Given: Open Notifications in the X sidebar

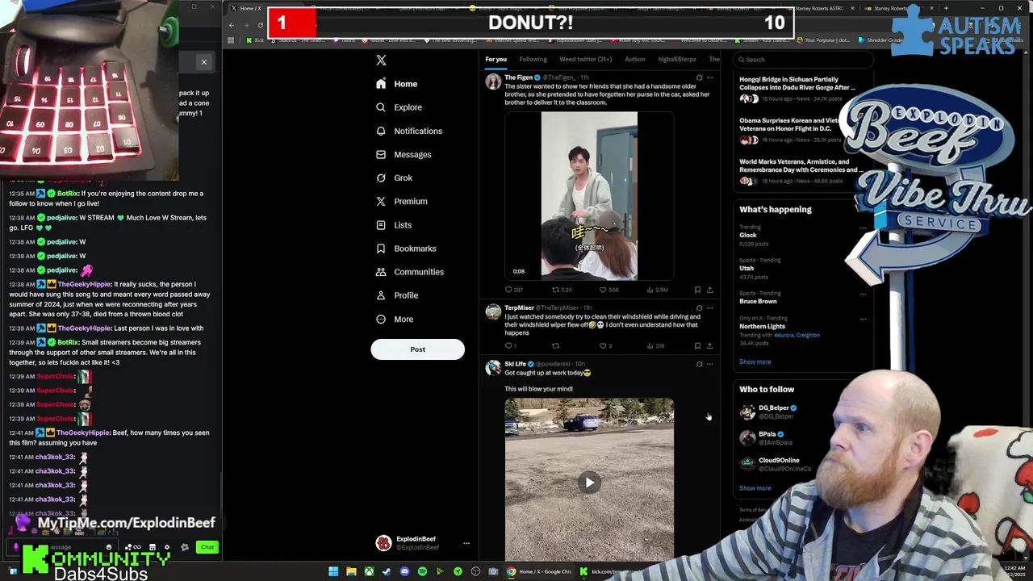Looking at the screenshot, I should point(409,131).
